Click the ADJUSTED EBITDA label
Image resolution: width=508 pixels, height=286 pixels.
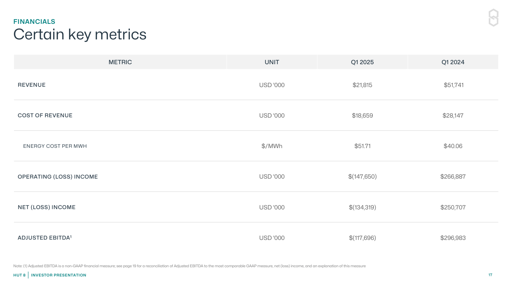point(45,238)
